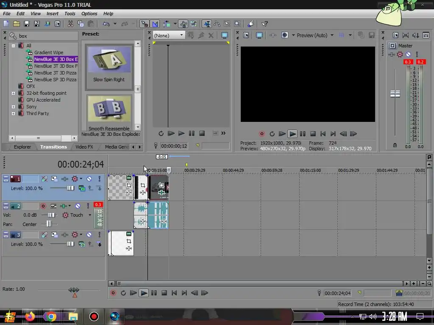434x325 pixels.
Task: Choose the Smooth Reassemble preset thumbnail
Action: (109, 108)
